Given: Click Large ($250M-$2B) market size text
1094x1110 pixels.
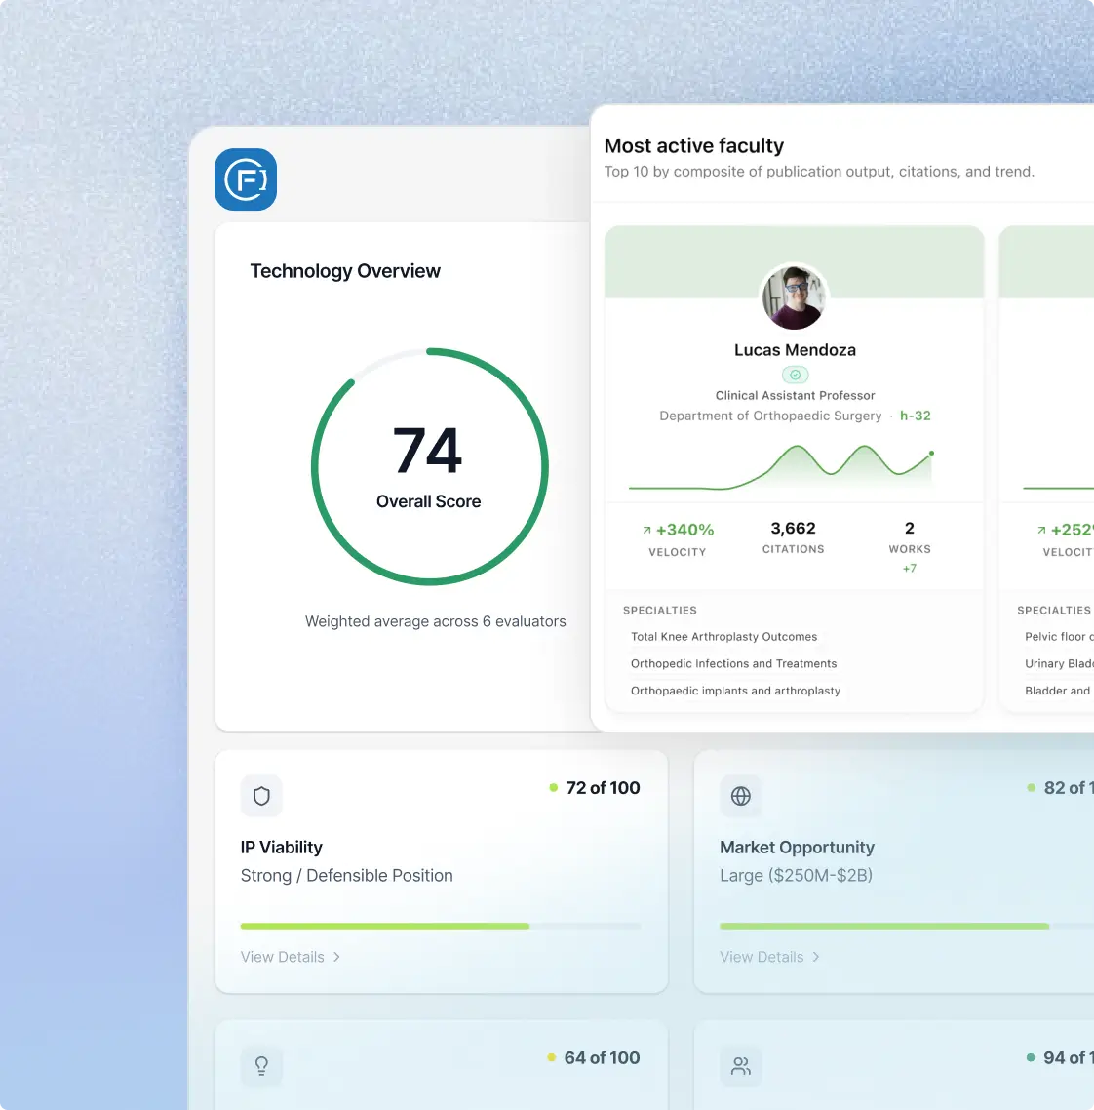Looking at the screenshot, I should [x=796, y=876].
